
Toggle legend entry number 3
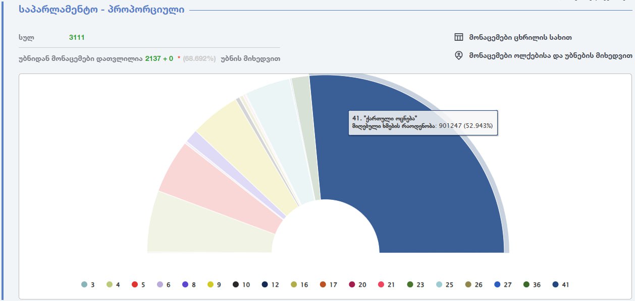(x=88, y=284)
